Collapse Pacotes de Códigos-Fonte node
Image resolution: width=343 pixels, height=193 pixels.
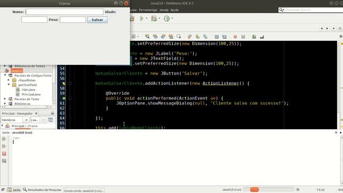point(5,75)
